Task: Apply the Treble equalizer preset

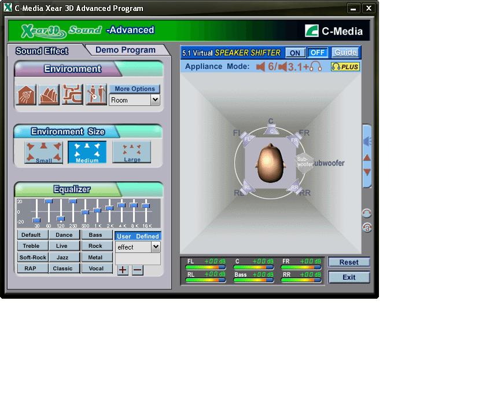Action: (x=32, y=246)
